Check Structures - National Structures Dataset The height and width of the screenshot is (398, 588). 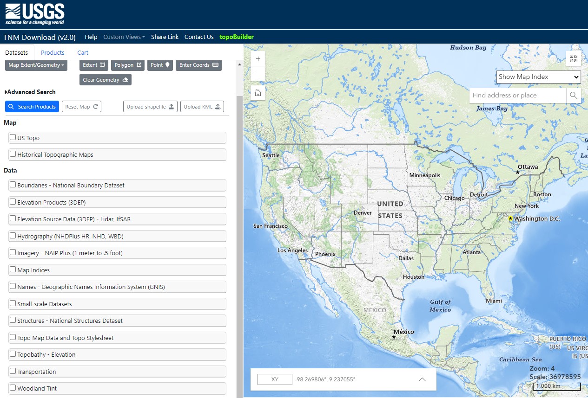pos(13,320)
